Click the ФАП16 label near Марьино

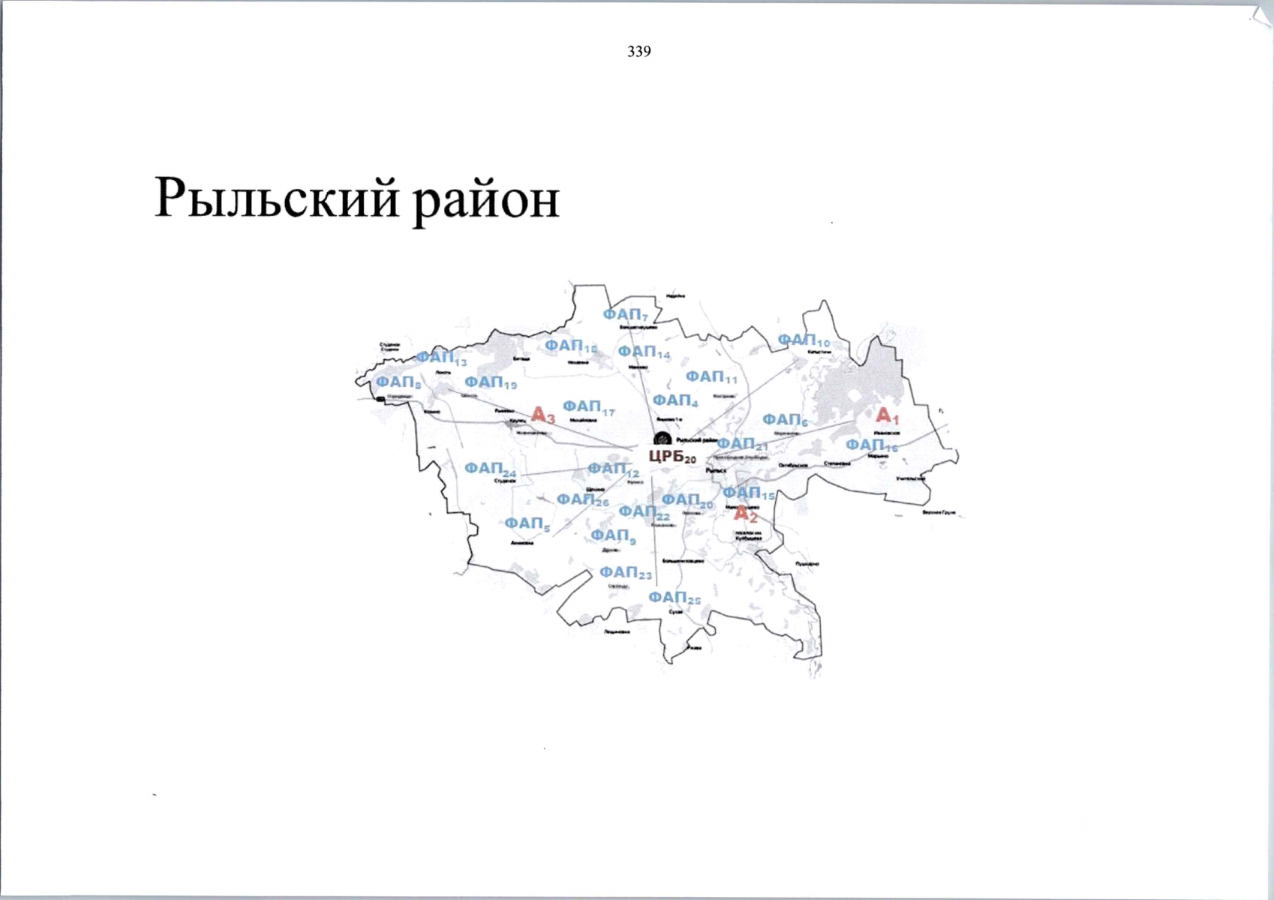(x=873, y=445)
